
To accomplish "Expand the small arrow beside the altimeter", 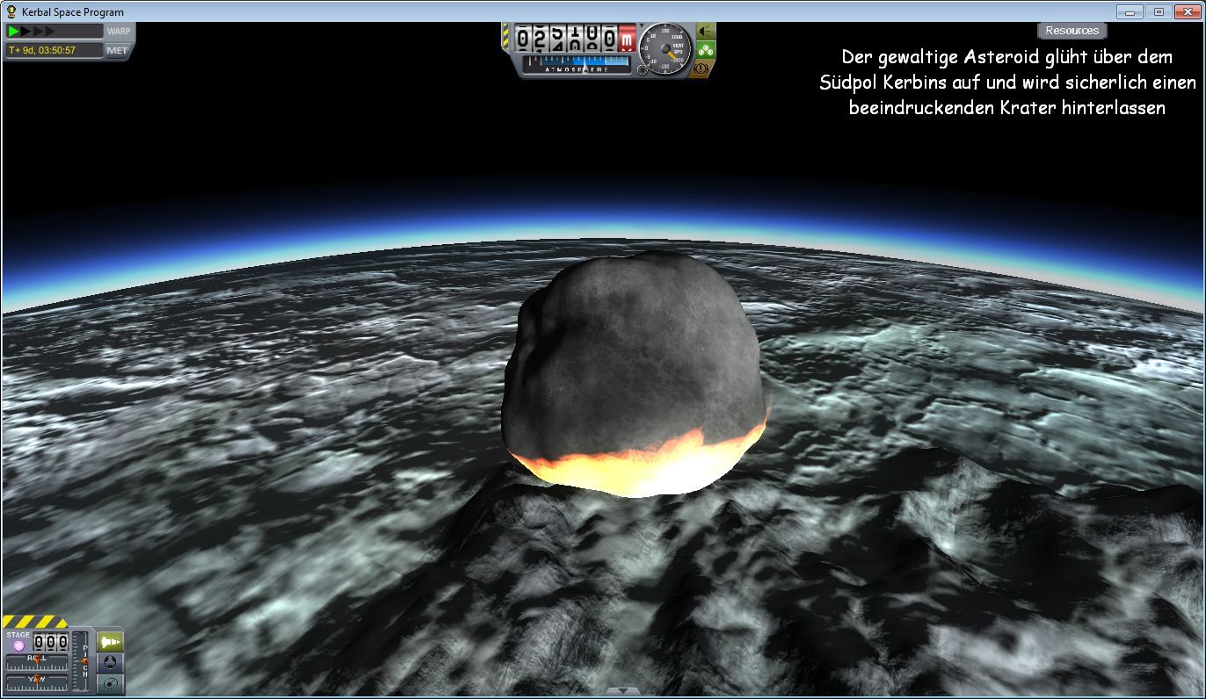I will (x=642, y=25).
